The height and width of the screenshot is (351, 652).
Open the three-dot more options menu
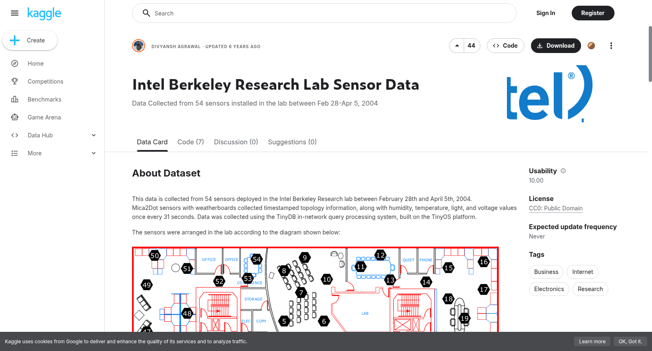pos(611,46)
